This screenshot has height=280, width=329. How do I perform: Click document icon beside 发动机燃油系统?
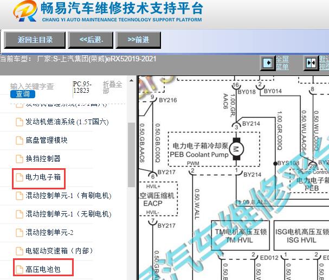coord(20,122)
